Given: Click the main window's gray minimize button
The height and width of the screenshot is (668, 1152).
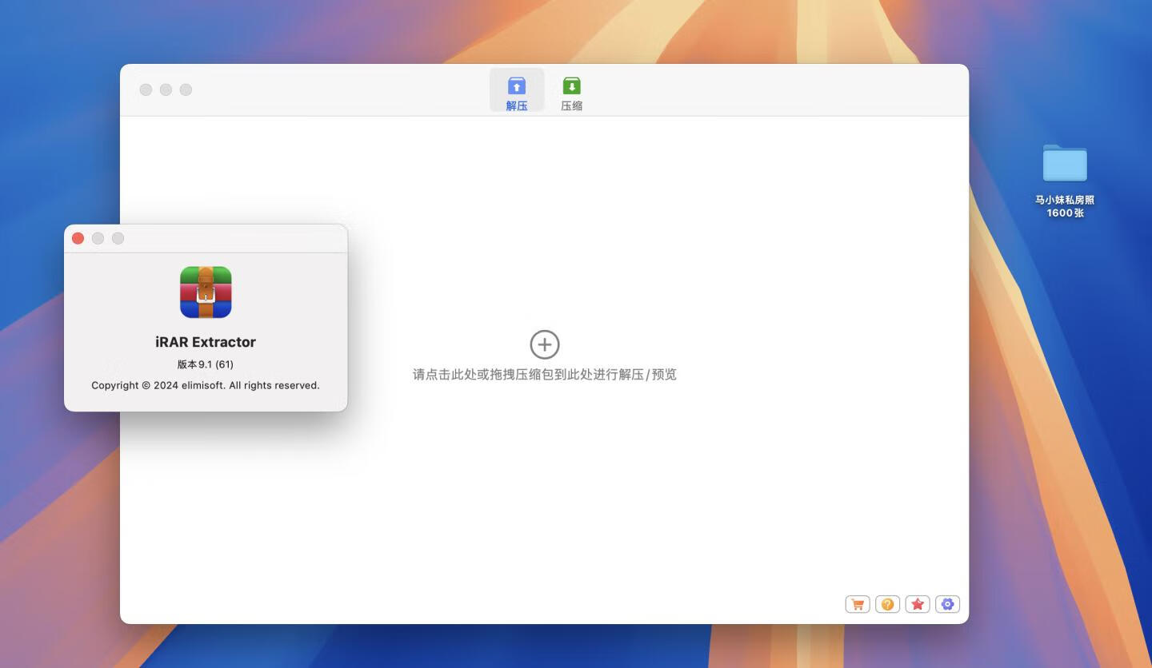Looking at the screenshot, I should pos(166,89).
